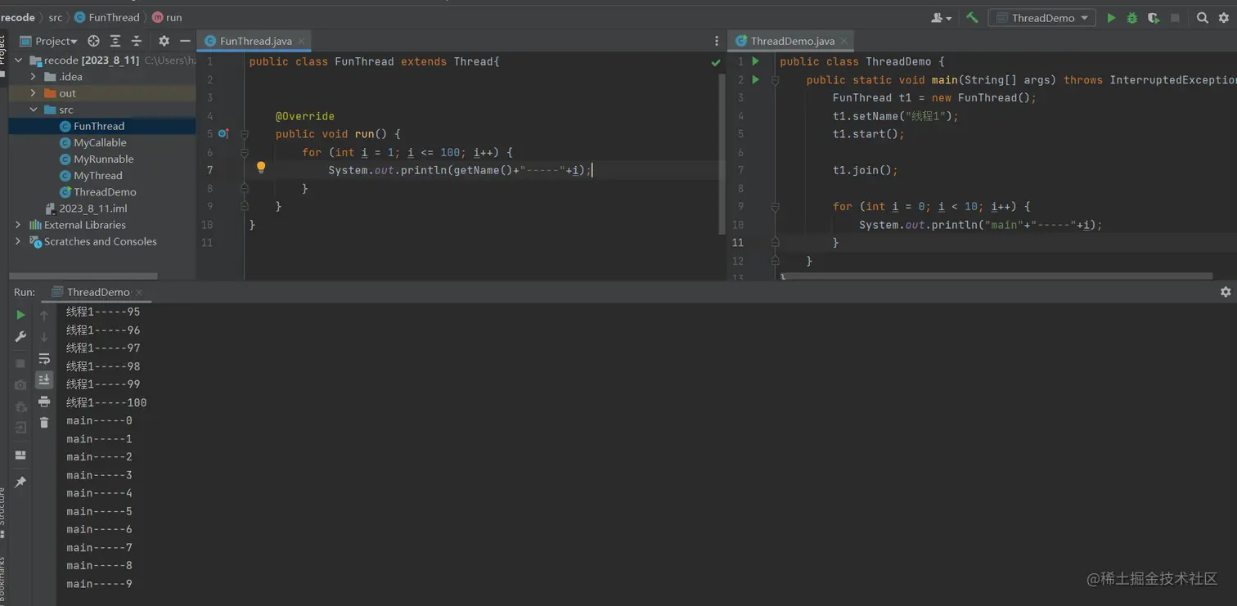
Task: Click run gutter arrow beside main method
Action: click(x=756, y=79)
